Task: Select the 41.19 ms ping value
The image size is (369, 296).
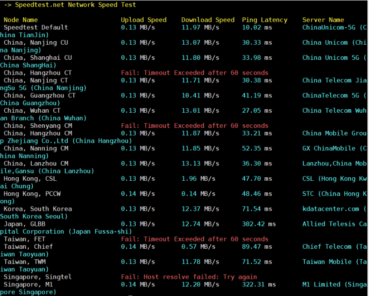Action: pyautogui.click(x=257, y=95)
